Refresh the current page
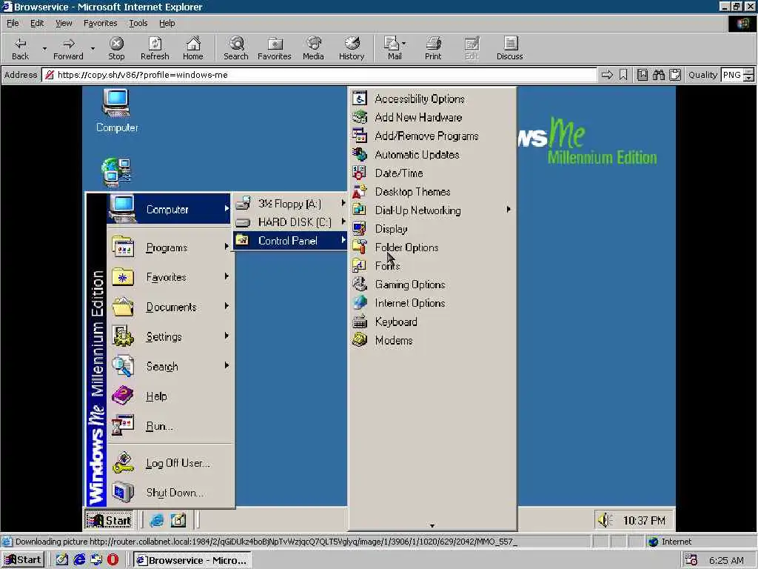Image resolution: width=758 pixels, height=569 pixels. pos(155,48)
